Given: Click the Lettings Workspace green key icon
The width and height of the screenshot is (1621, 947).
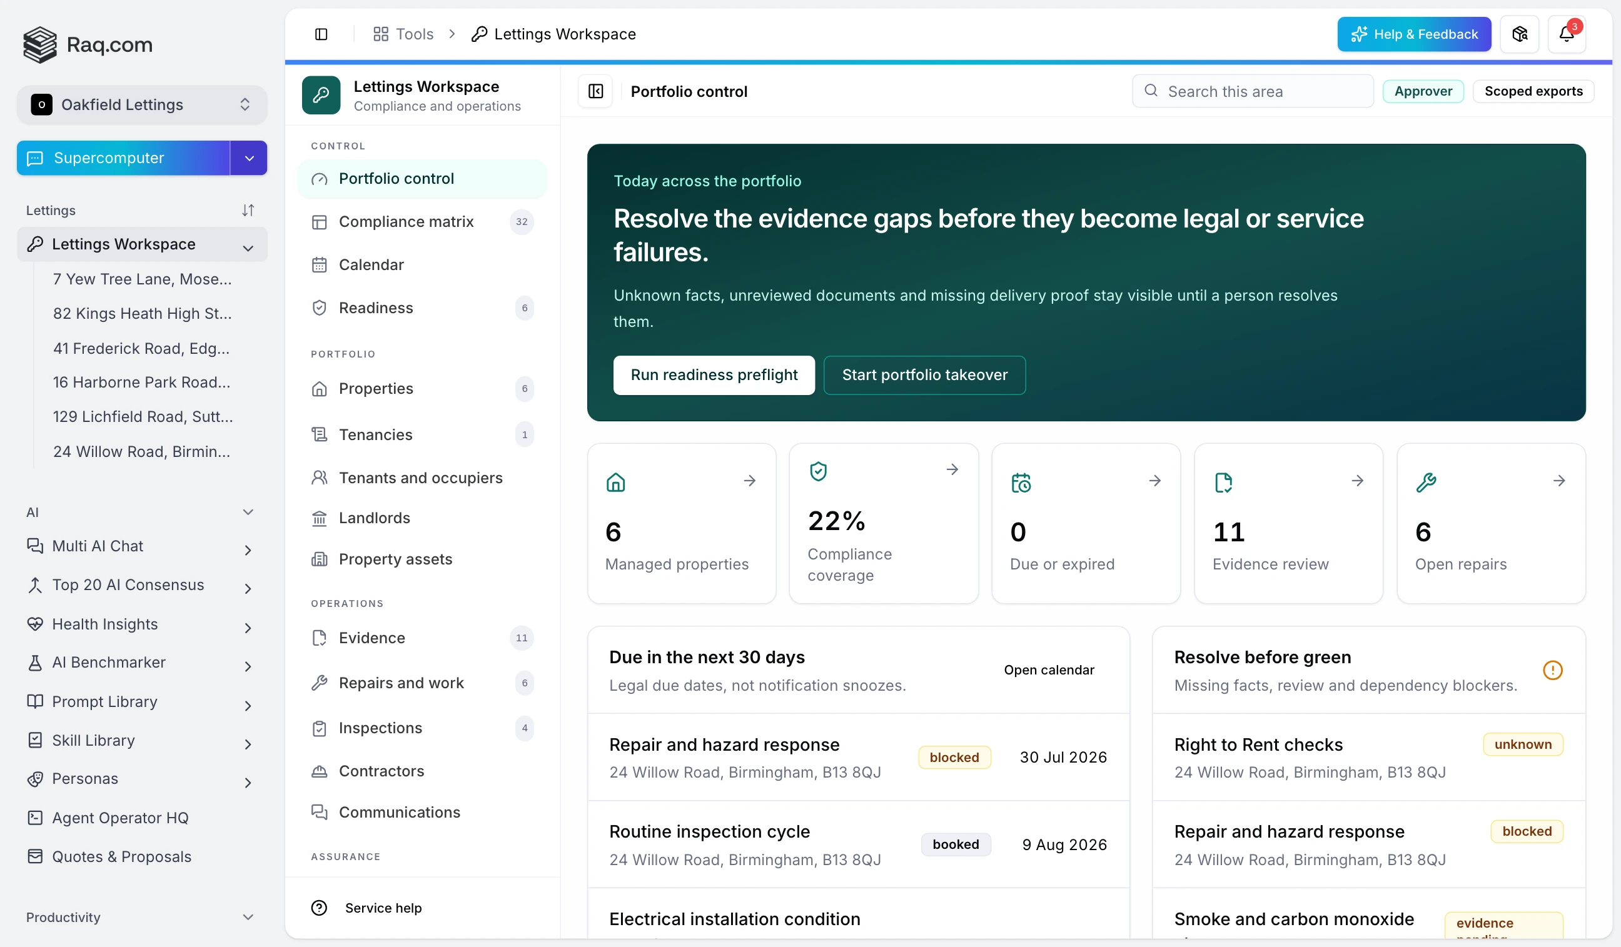Looking at the screenshot, I should 321,95.
